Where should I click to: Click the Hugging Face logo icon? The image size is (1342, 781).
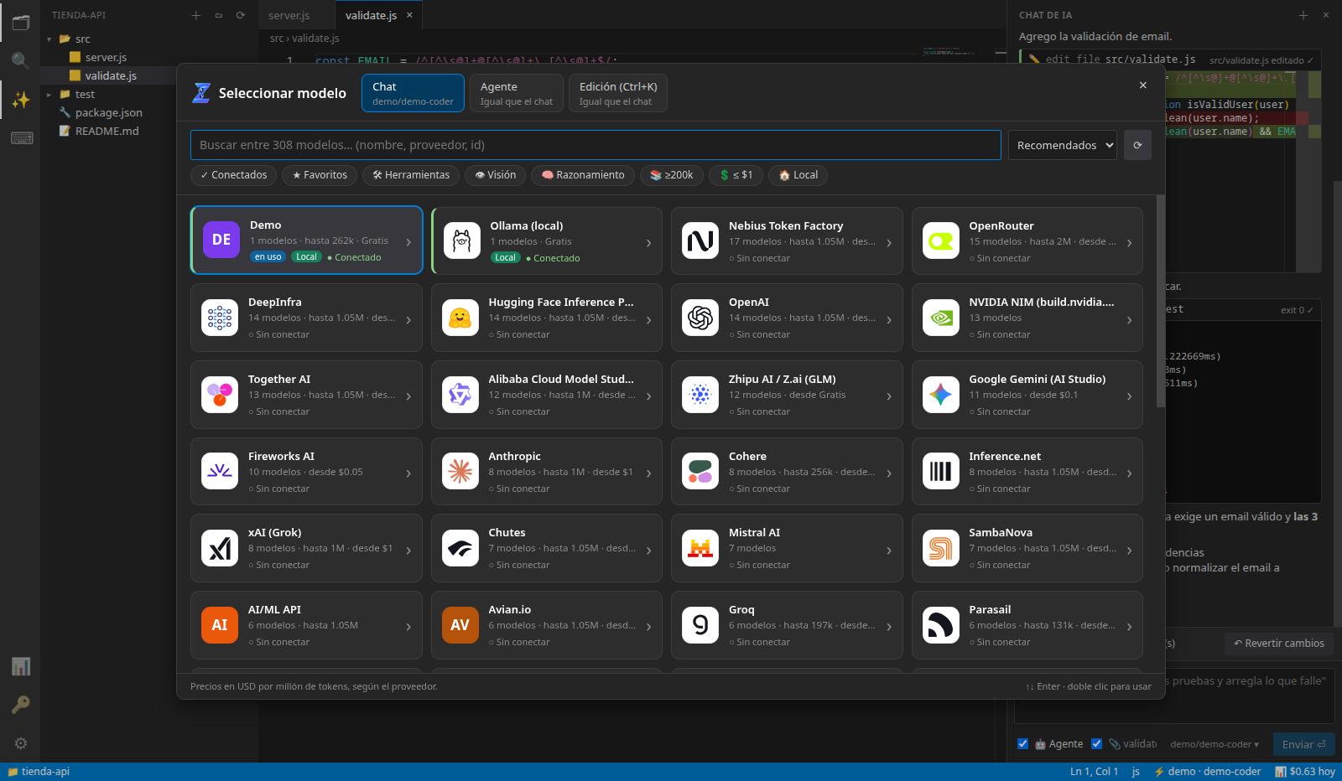click(460, 318)
